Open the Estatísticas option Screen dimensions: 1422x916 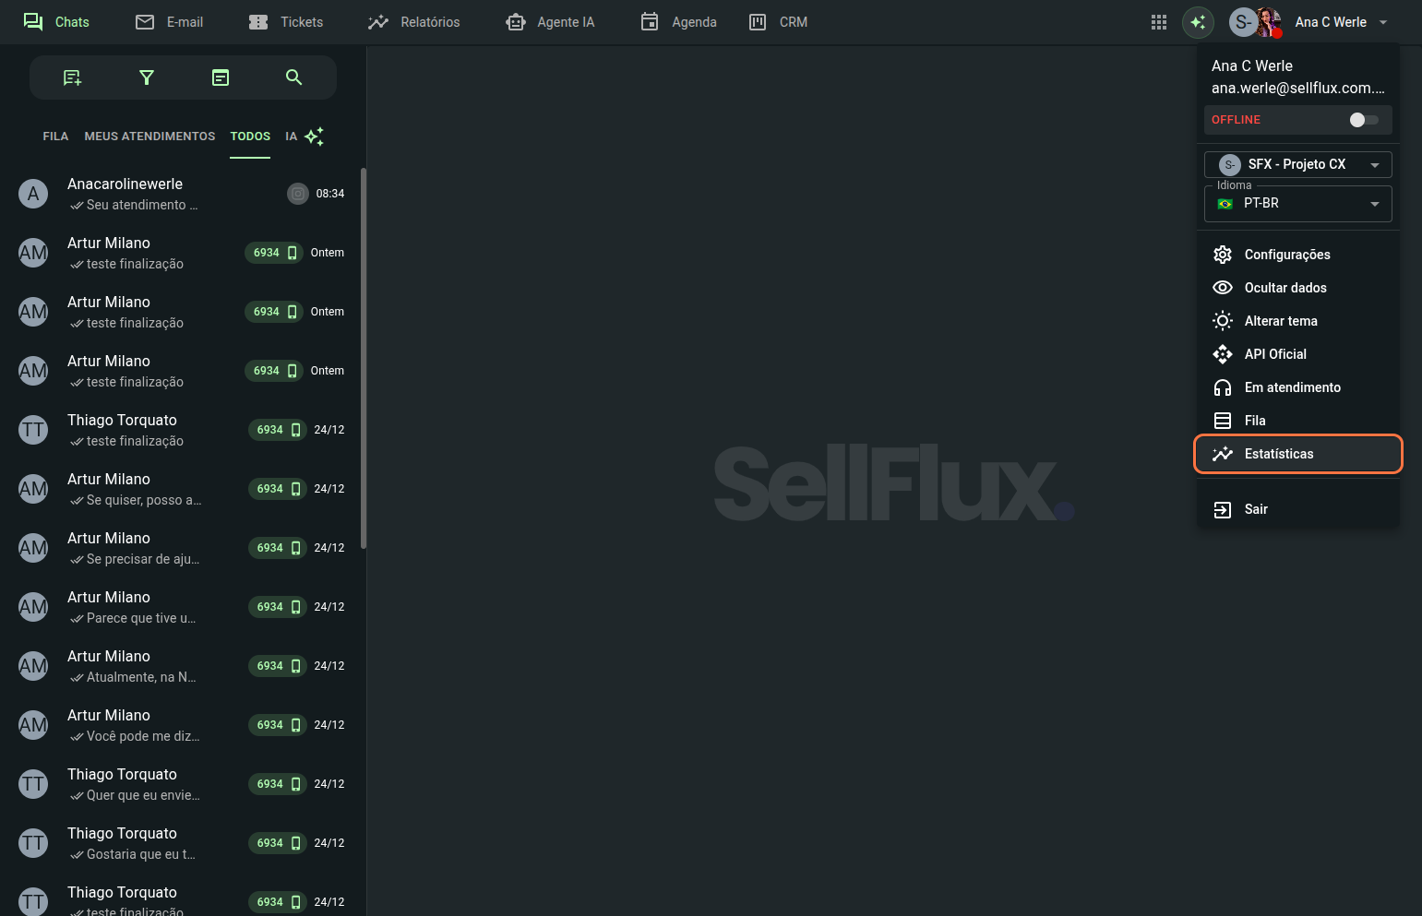(x=1278, y=454)
